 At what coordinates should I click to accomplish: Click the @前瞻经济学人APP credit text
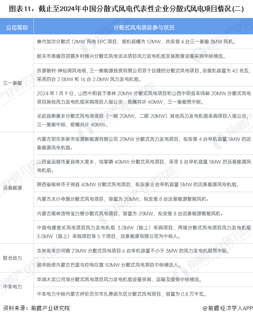(227, 308)
